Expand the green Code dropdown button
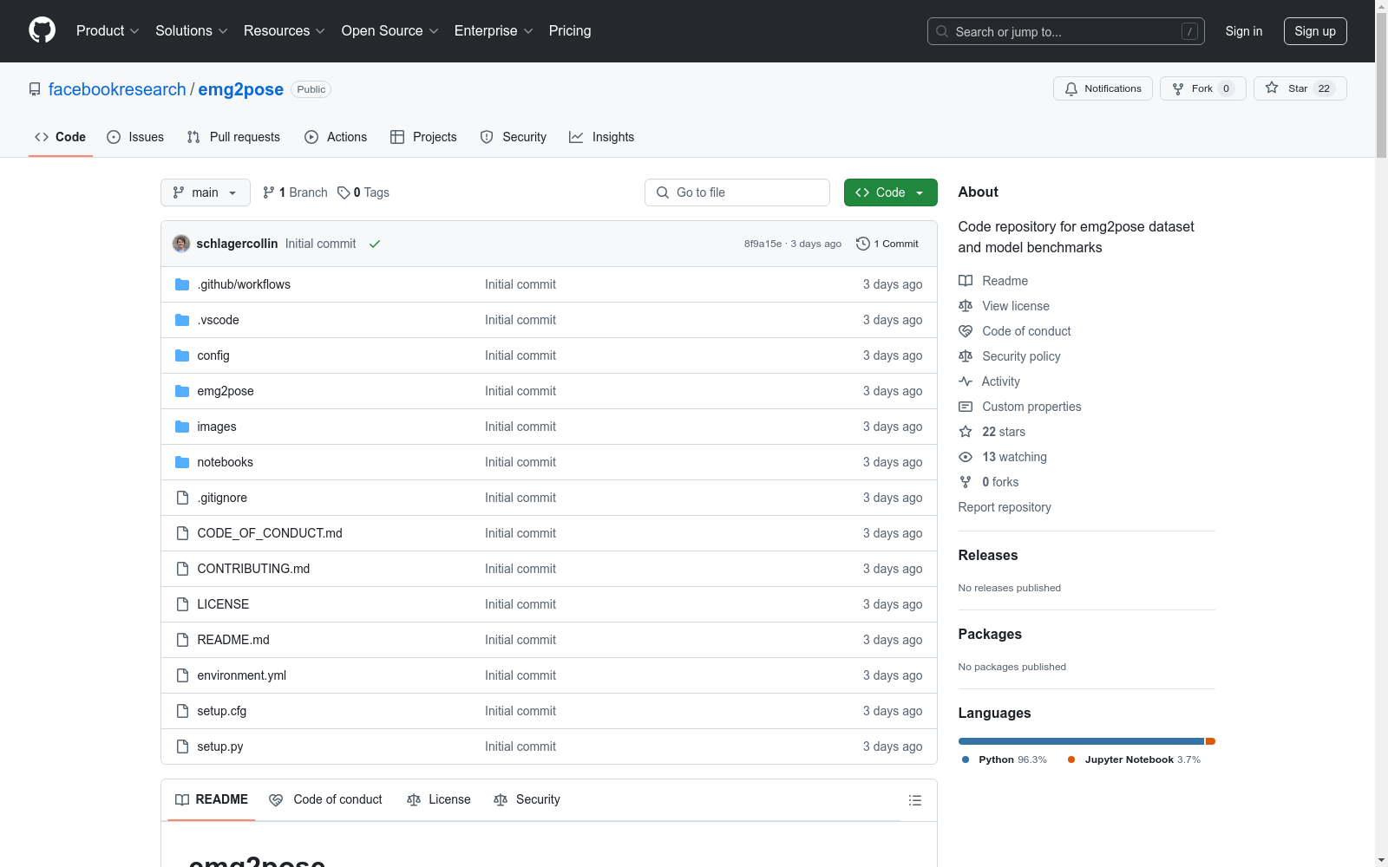Screen dimensions: 1388x867 [x=890, y=192]
